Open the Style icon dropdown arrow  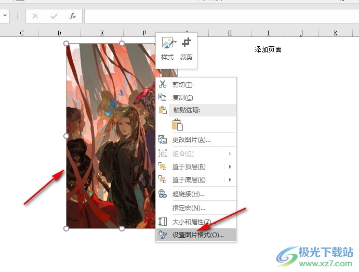[x=176, y=42]
